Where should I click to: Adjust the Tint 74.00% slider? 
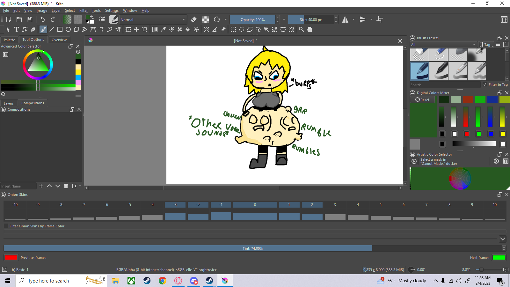point(252,248)
